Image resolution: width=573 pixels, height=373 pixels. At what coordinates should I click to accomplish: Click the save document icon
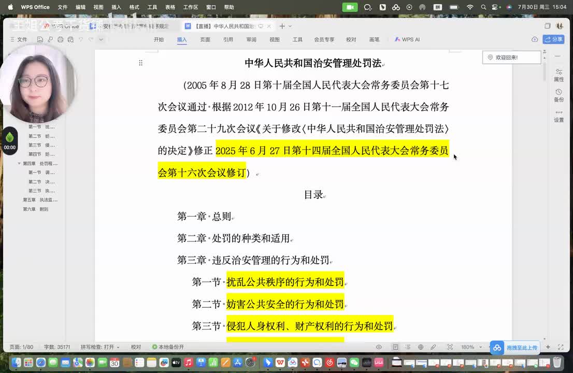coord(40,39)
